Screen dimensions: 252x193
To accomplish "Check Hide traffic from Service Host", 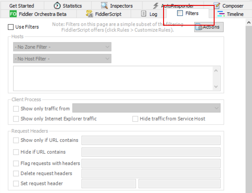I will coord(135,119).
